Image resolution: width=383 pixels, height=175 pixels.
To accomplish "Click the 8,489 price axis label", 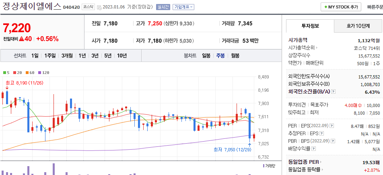I will (x=263, y=77).
